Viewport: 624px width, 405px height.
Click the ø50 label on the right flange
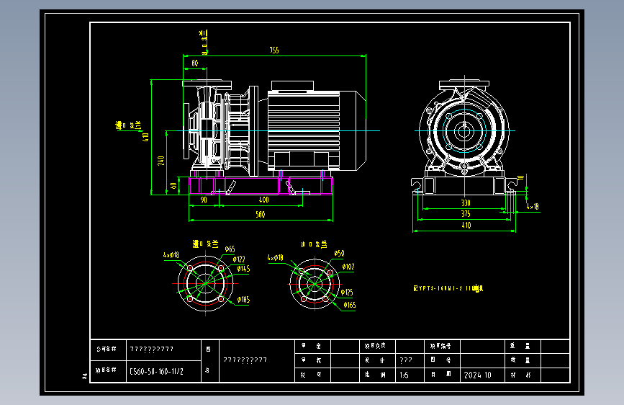click(339, 253)
